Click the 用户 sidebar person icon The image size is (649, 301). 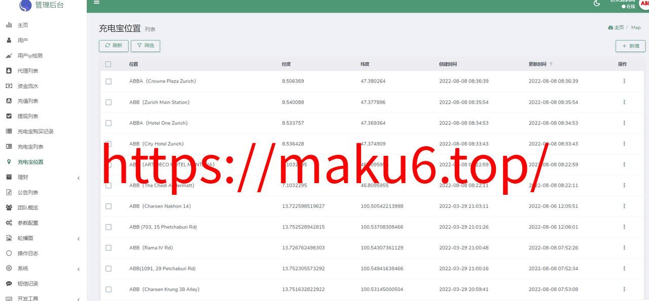[x=9, y=40]
